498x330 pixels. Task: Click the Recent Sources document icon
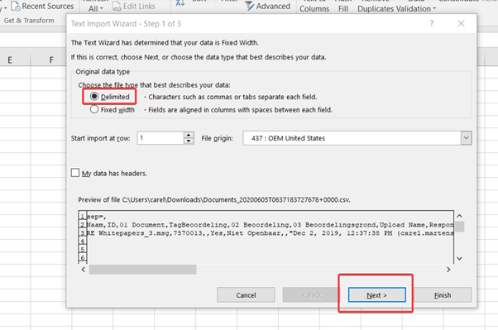(16, 6)
